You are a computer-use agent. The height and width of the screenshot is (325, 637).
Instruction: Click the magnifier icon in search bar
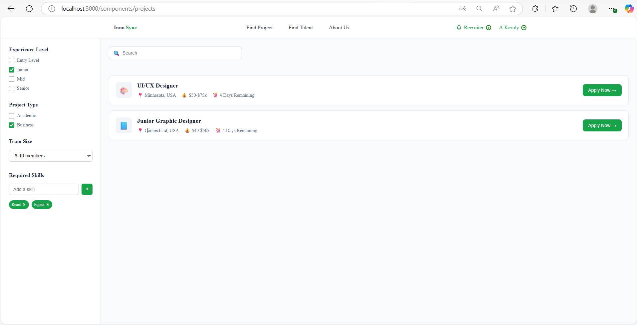coord(116,53)
